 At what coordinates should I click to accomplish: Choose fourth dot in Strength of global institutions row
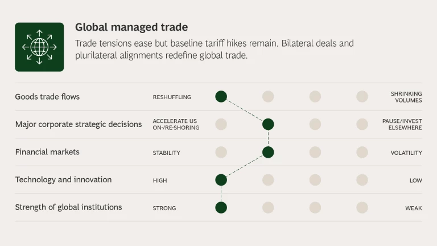coord(362,207)
